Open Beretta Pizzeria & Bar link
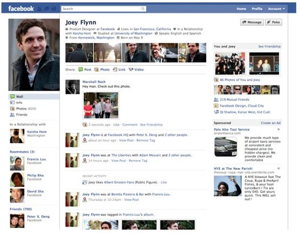Screen dimensions: 300x234 [x=128, y=194]
